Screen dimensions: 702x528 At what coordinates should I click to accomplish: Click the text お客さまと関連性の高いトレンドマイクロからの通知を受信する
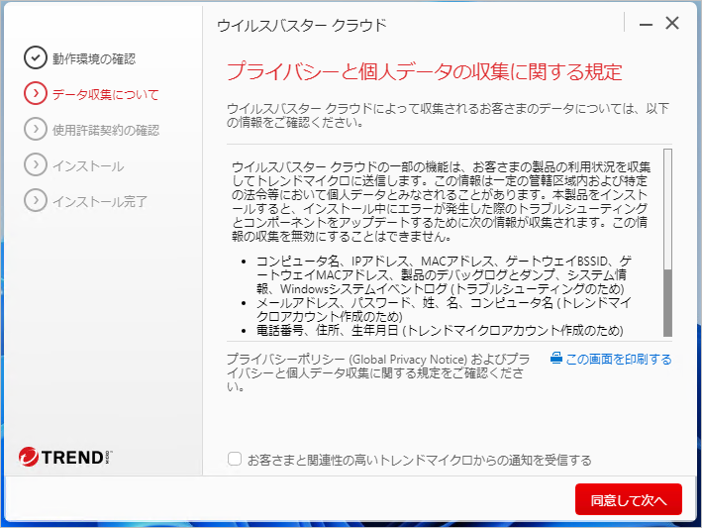tap(420, 460)
